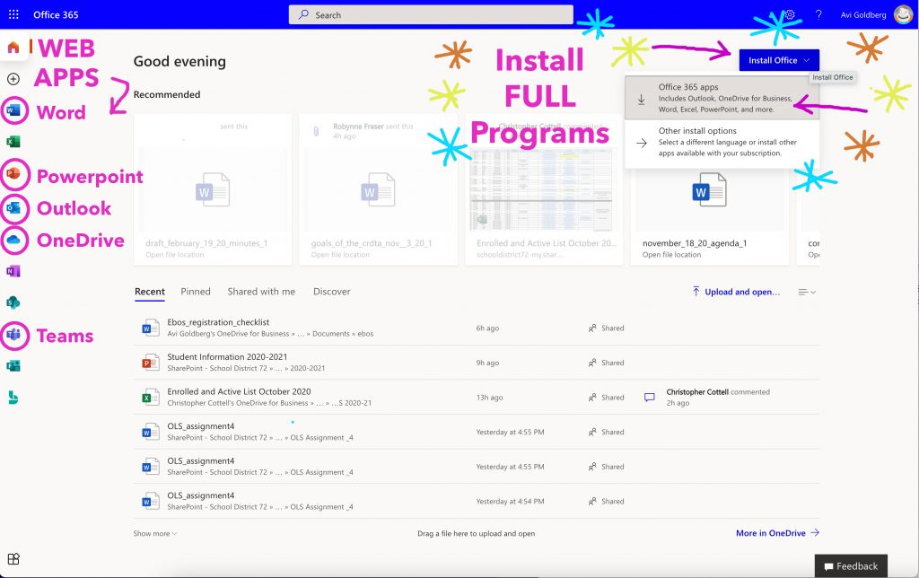Open Avi Goldberg account avatar
Viewport: 919px width, 578px height.
pos(903,14)
